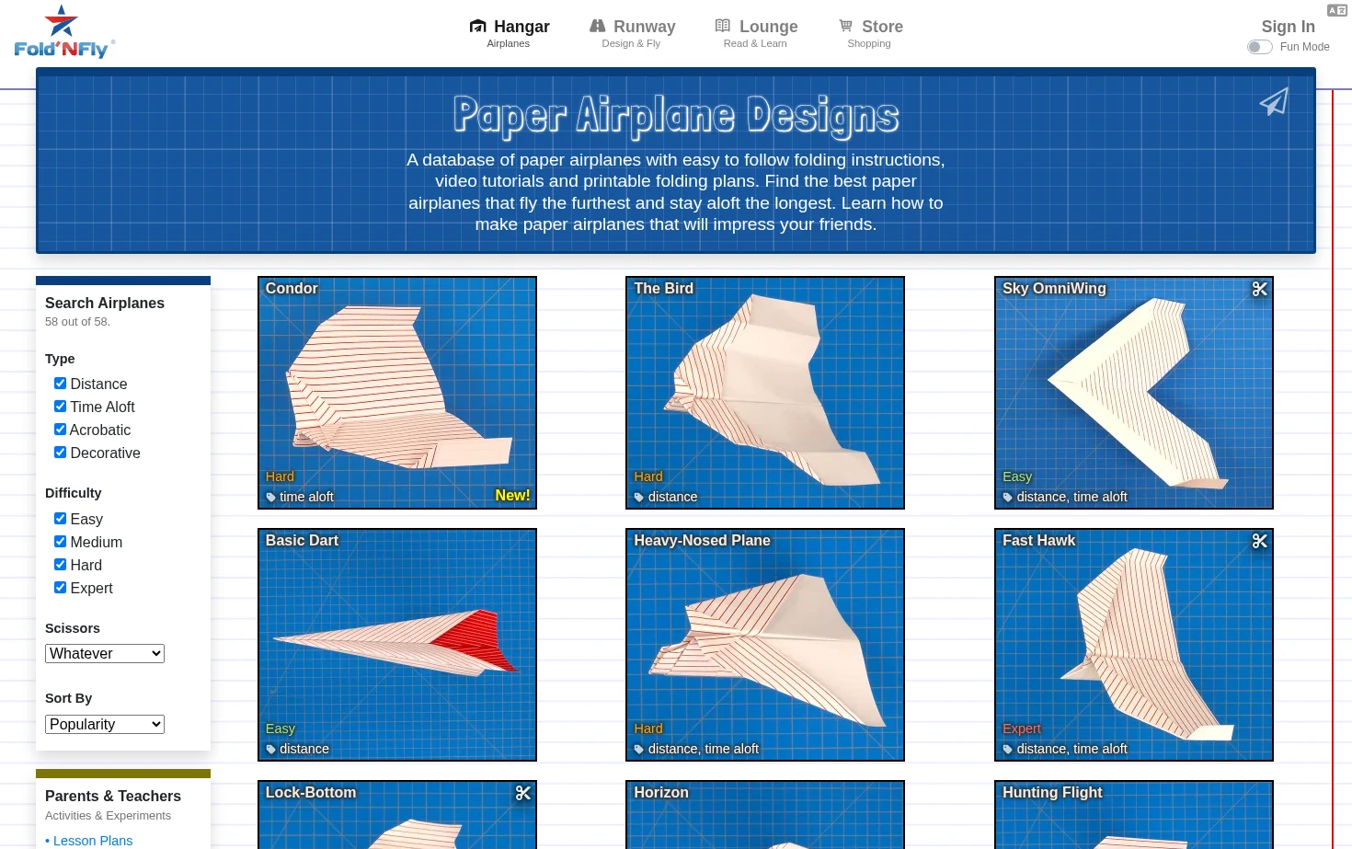Image resolution: width=1352 pixels, height=849 pixels.
Task: Open the Basic Dart airplane card
Action: click(x=397, y=645)
